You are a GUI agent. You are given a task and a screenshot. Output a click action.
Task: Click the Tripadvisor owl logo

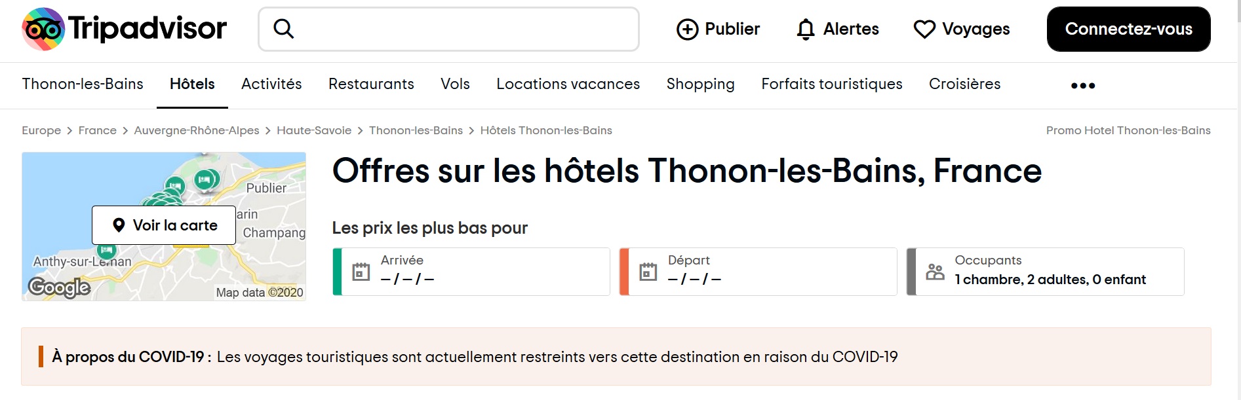[43, 29]
